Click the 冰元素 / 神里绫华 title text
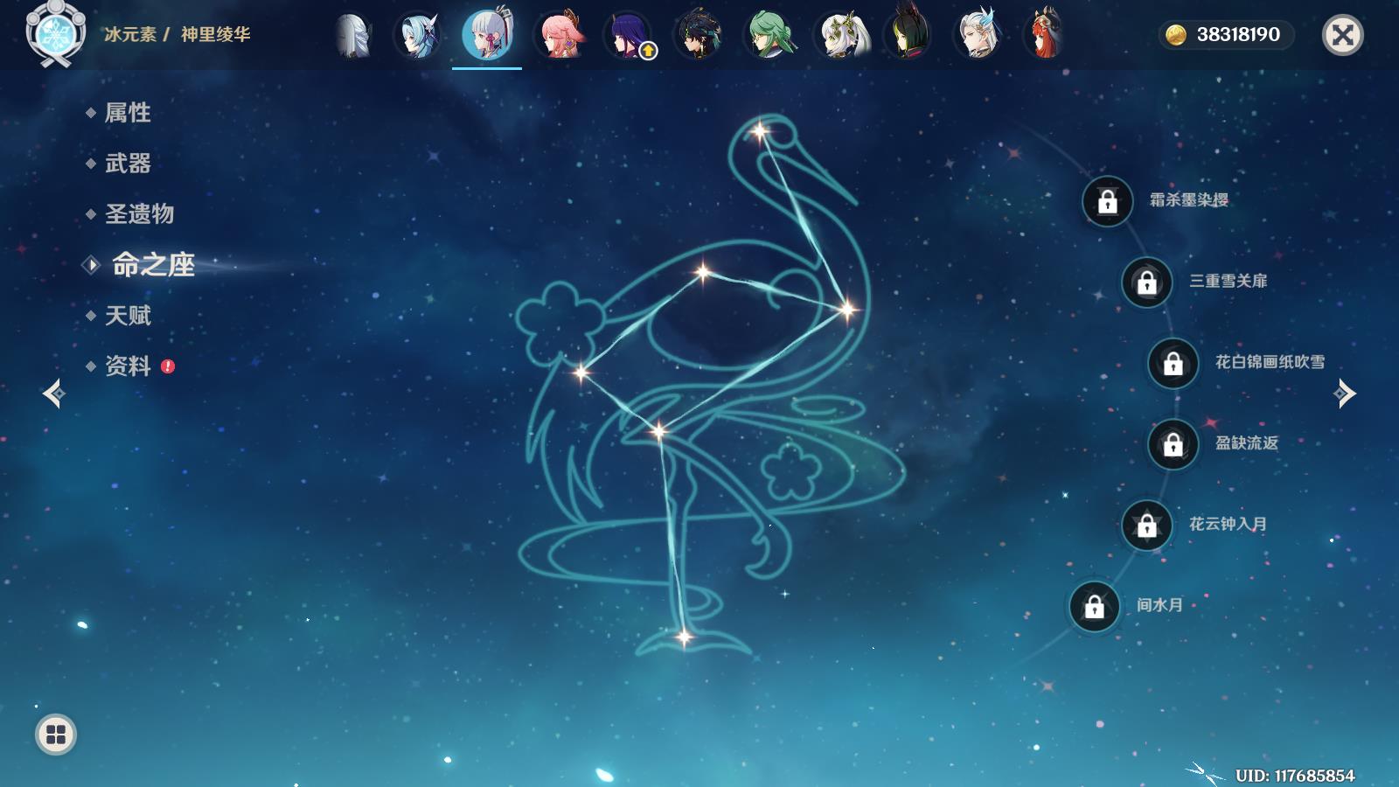This screenshot has width=1399, height=787. 177,35
